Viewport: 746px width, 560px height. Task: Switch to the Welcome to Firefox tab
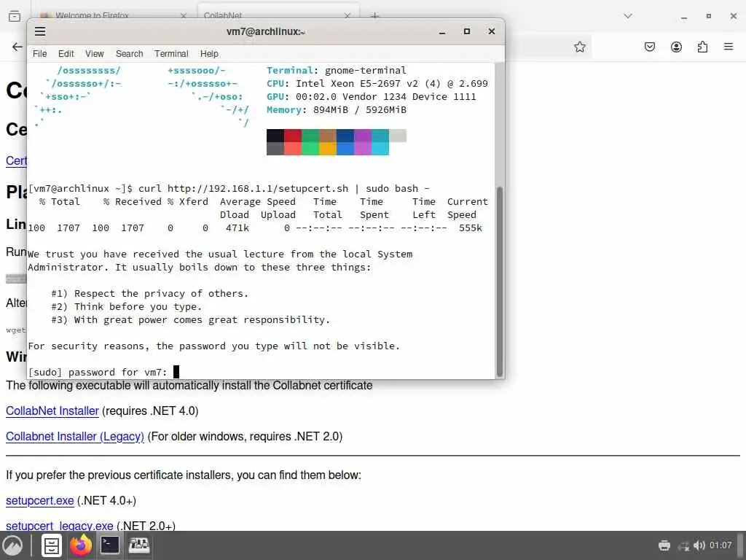coord(92,15)
